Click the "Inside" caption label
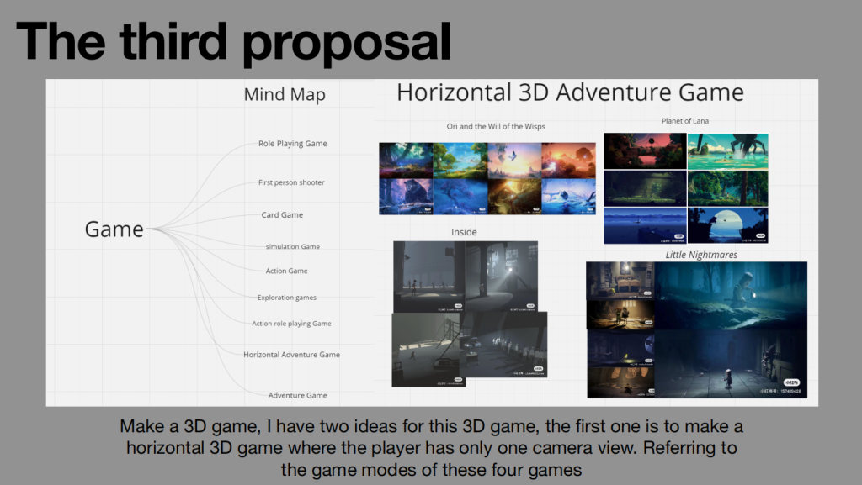This screenshot has width=862, height=485. coord(464,233)
